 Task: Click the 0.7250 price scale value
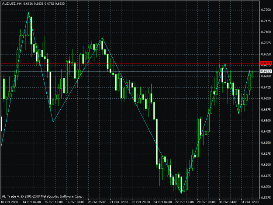pos(266,10)
